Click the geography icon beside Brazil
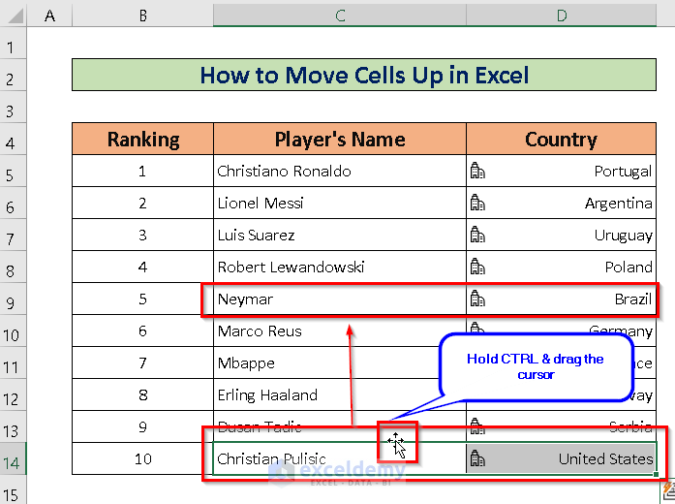 477,299
